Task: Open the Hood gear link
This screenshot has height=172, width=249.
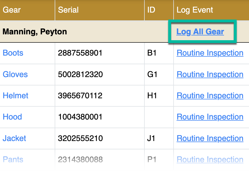Action: (x=12, y=117)
